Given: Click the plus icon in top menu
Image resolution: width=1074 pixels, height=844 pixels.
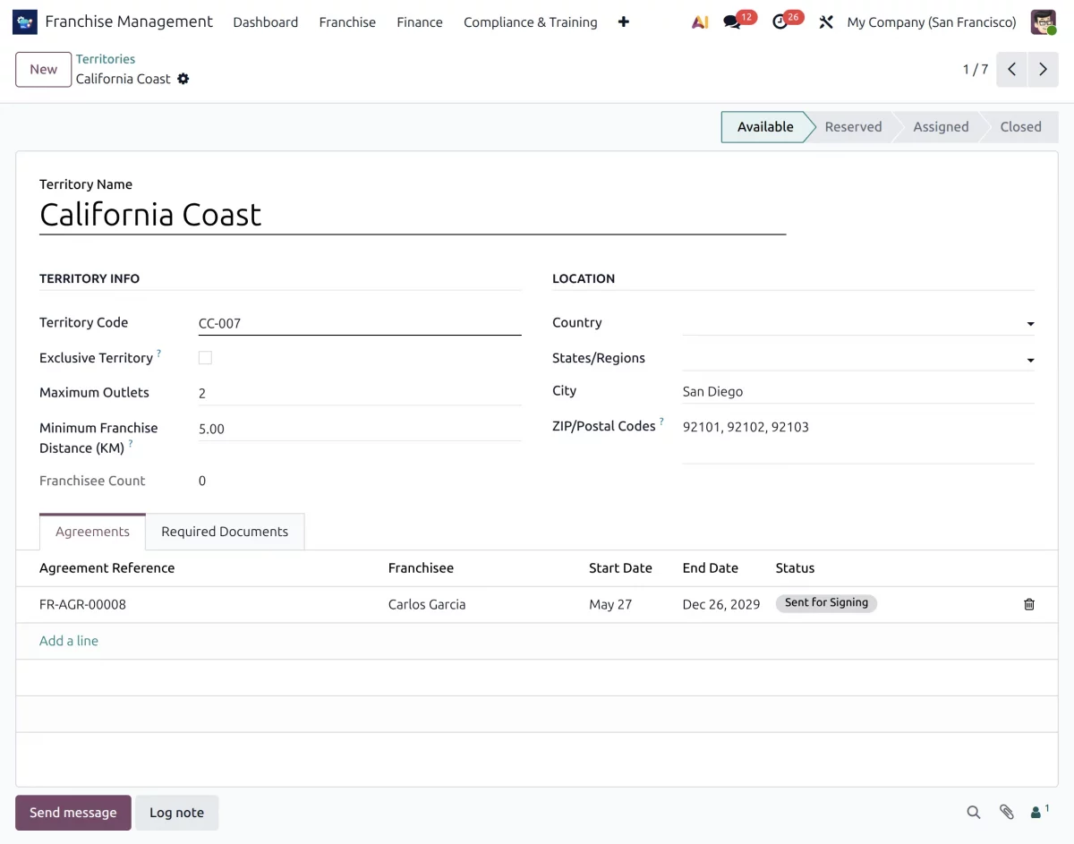Looking at the screenshot, I should tap(624, 22).
